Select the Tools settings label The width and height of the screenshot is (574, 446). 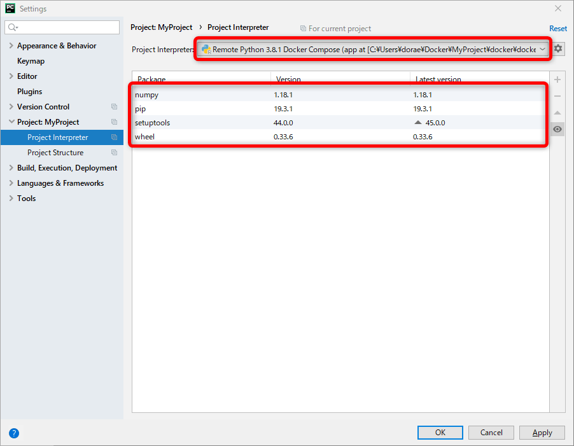point(26,199)
